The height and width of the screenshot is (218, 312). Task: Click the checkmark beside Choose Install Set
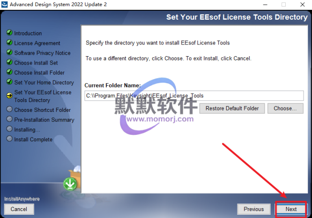click(9, 62)
